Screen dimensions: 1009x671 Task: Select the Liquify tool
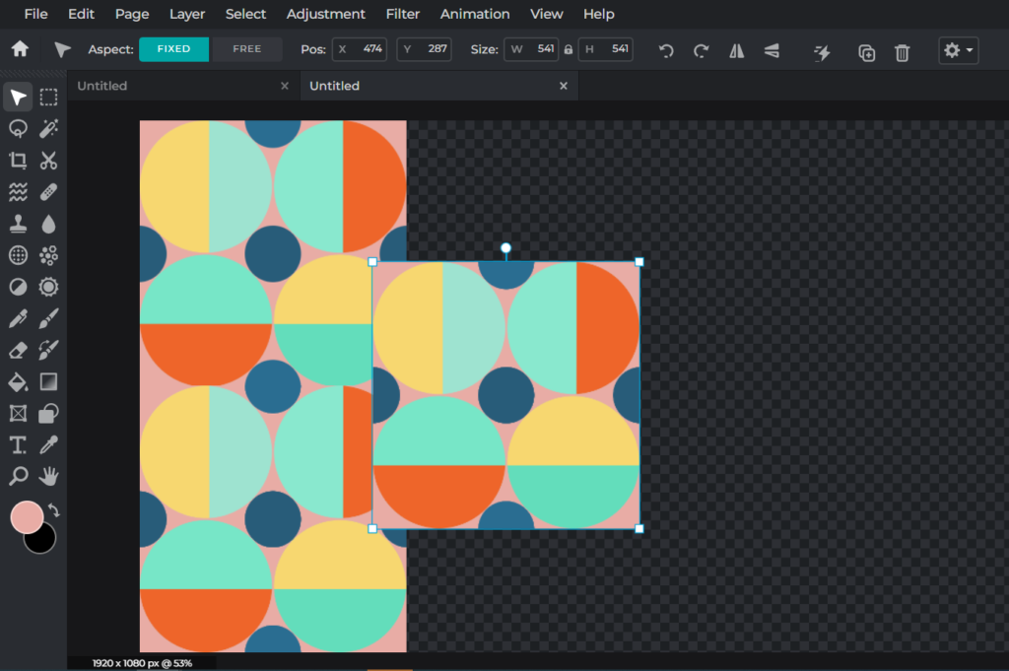pos(17,192)
